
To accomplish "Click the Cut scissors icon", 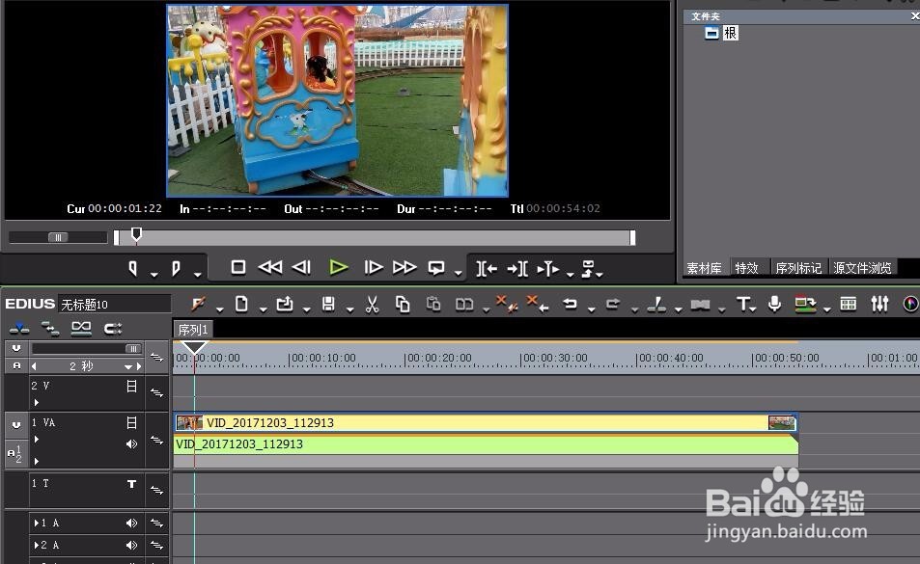I will pos(372,304).
